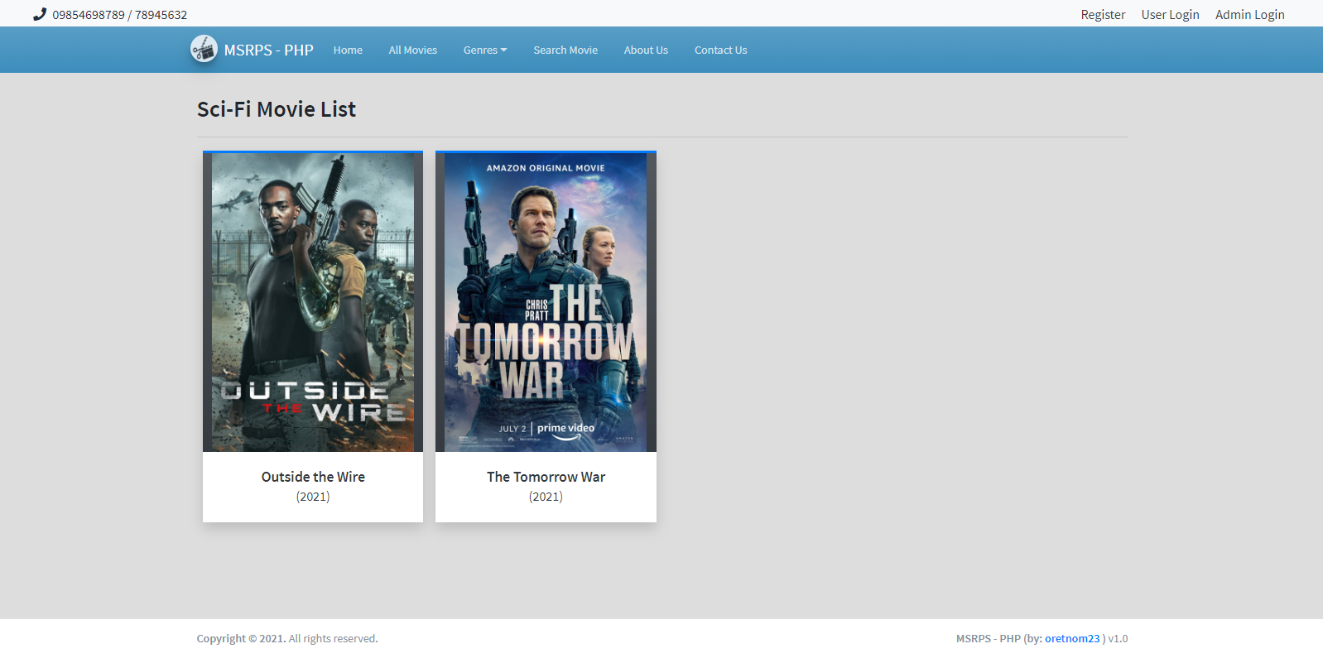Open the All Movies page
Image resolution: width=1323 pixels, height=663 pixels.
[413, 50]
